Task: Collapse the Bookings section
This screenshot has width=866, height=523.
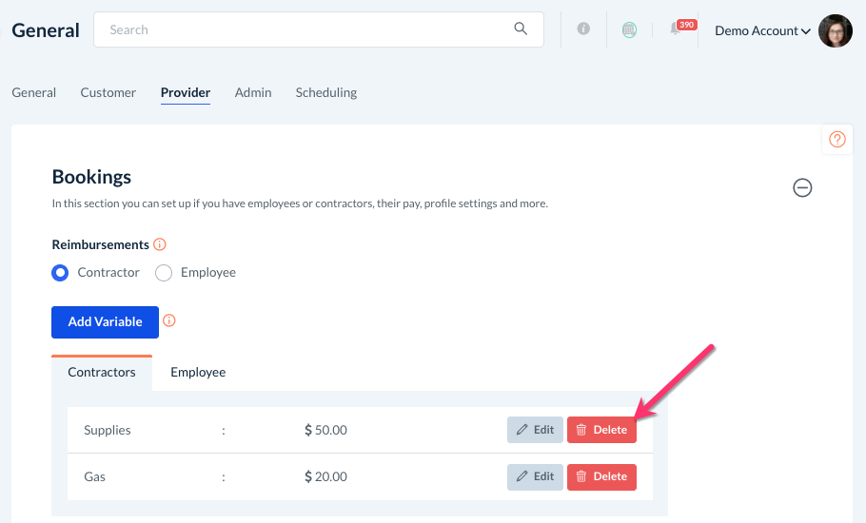Action: 802,188
